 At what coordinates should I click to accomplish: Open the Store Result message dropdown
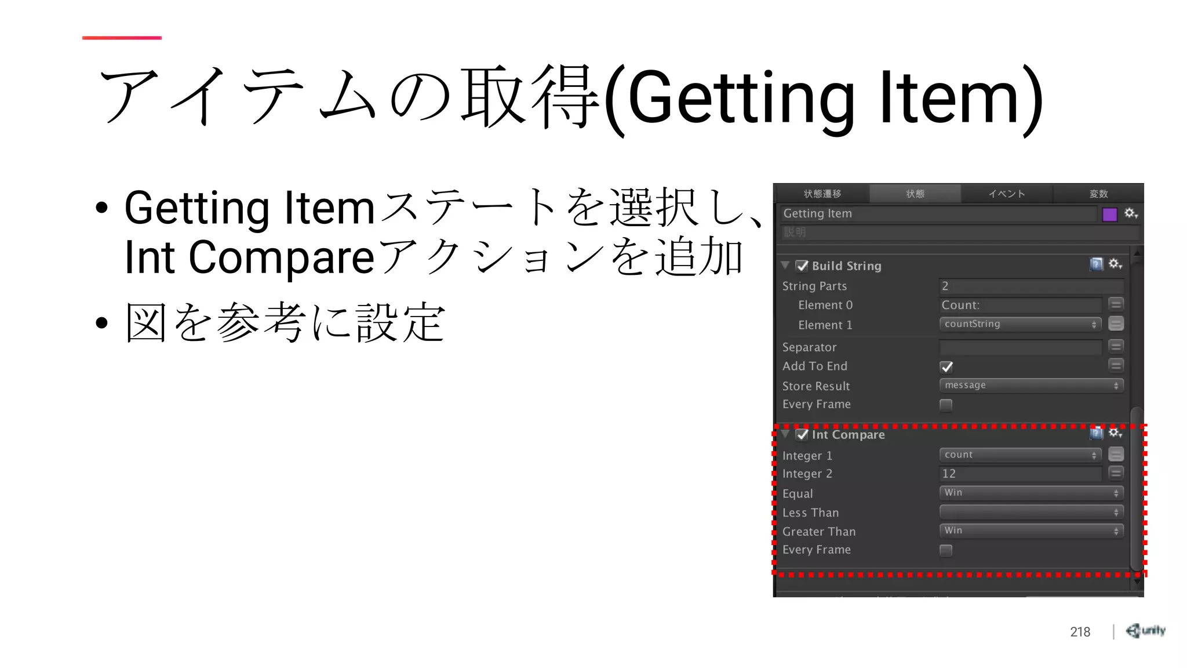1031,386
